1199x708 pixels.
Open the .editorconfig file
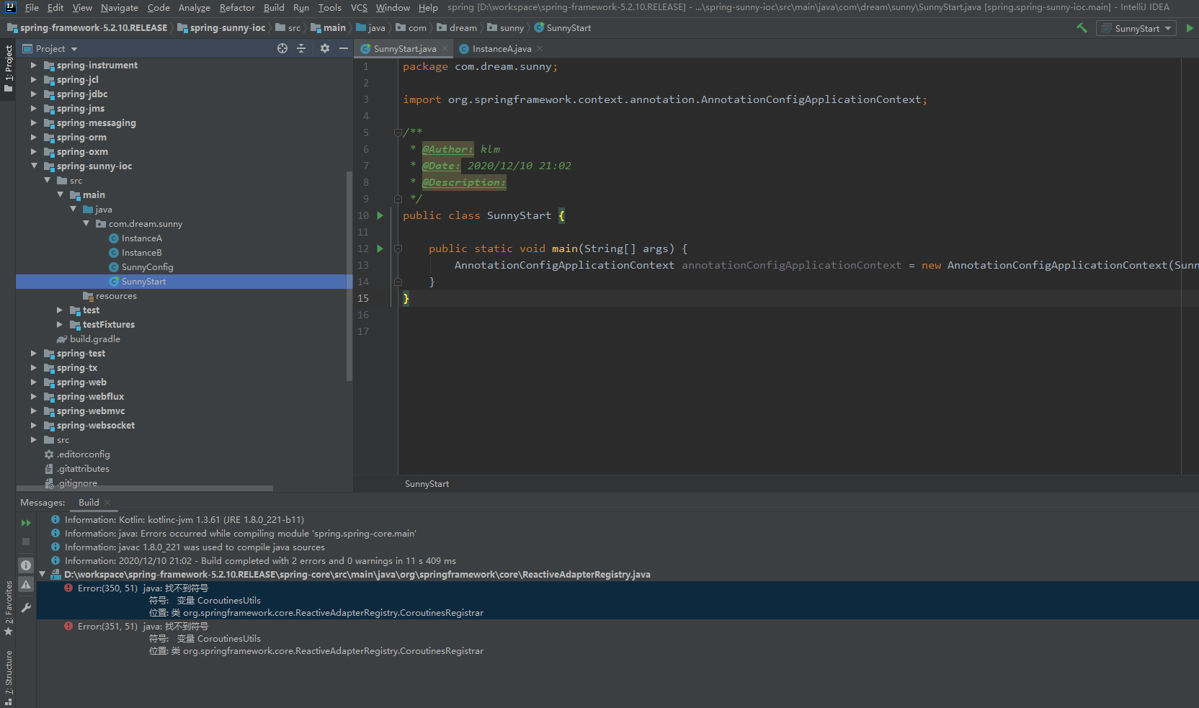(83, 454)
